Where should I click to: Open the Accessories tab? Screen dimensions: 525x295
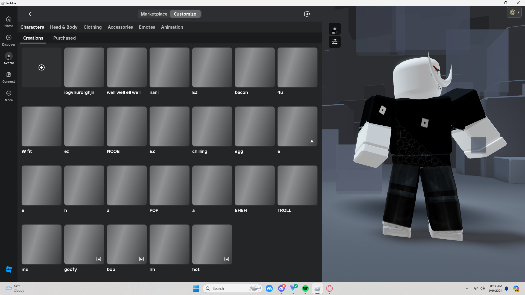(120, 27)
